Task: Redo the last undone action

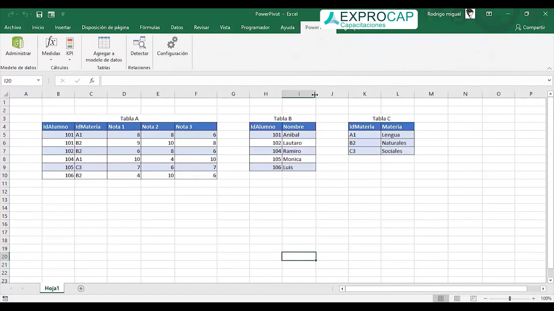Action: [x=11, y=14]
